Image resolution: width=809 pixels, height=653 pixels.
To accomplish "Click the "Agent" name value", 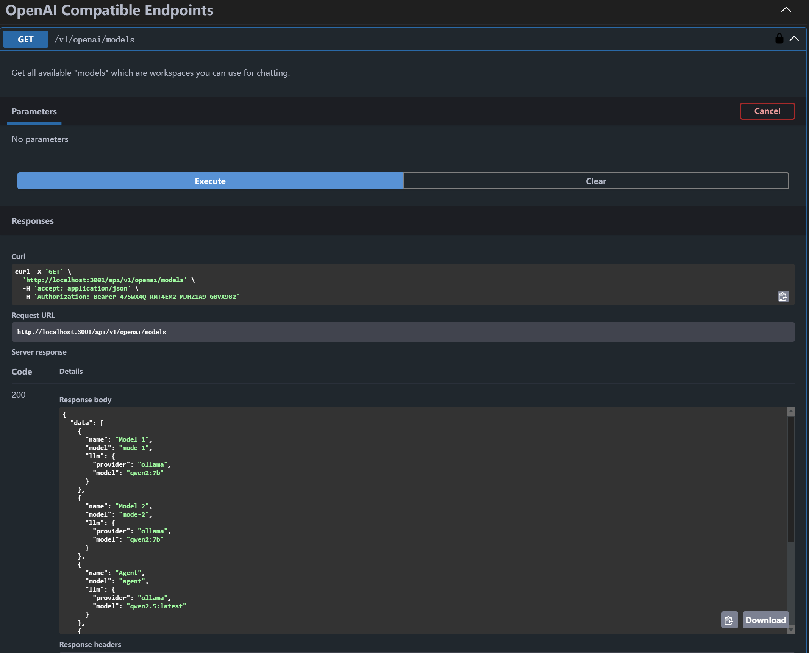I will [x=128, y=573].
